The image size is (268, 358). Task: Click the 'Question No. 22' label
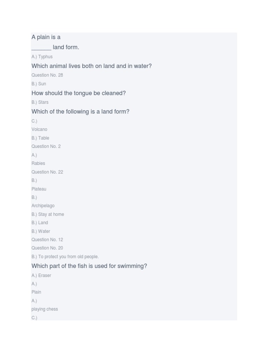(x=47, y=172)
